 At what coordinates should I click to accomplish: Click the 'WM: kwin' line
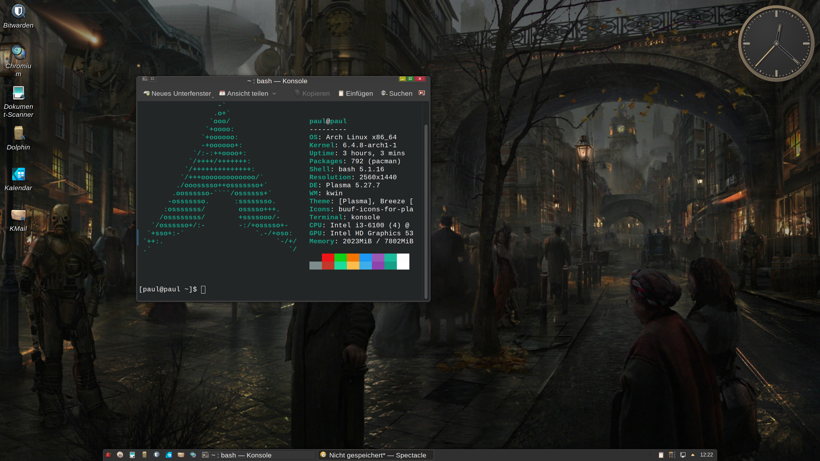[326, 193]
